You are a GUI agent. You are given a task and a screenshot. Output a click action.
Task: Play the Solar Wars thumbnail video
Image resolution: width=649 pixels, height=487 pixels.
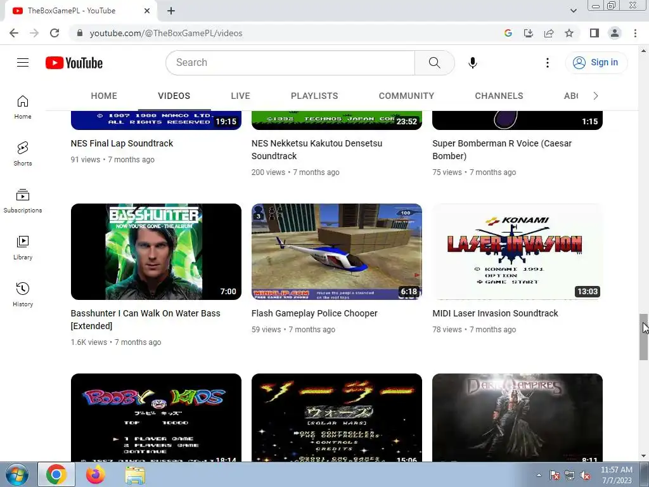pyautogui.click(x=337, y=417)
